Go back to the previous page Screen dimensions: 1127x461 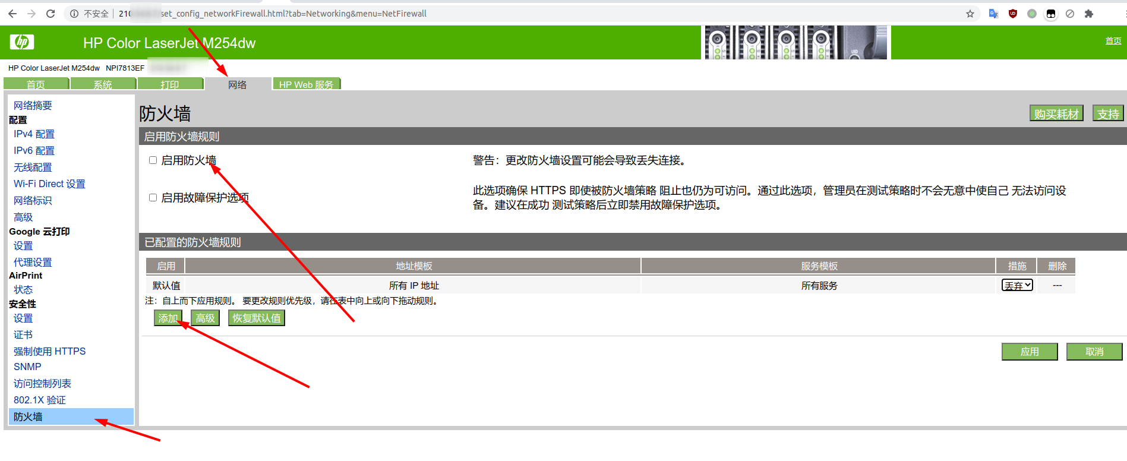click(12, 14)
